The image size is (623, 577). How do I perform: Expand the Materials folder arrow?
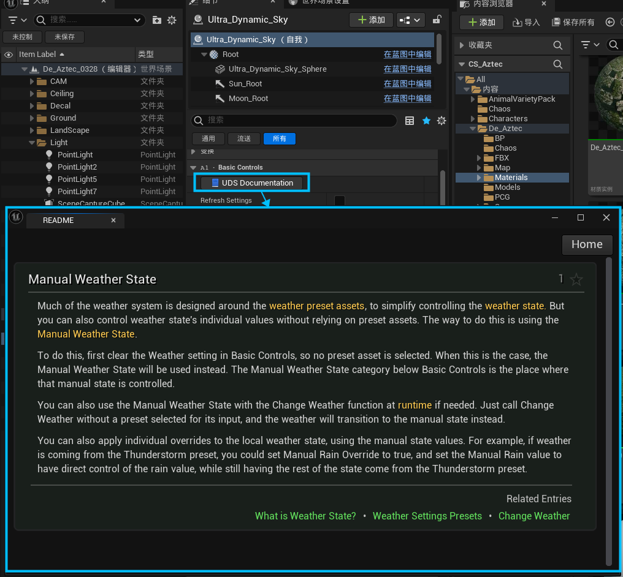[479, 178]
